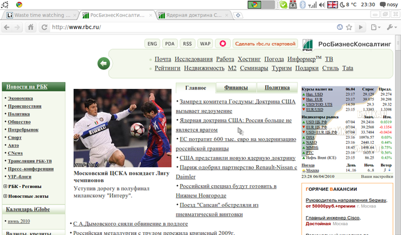
Task: Click the play-arrow icon beside the bookmark star
Action: coord(360,27)
